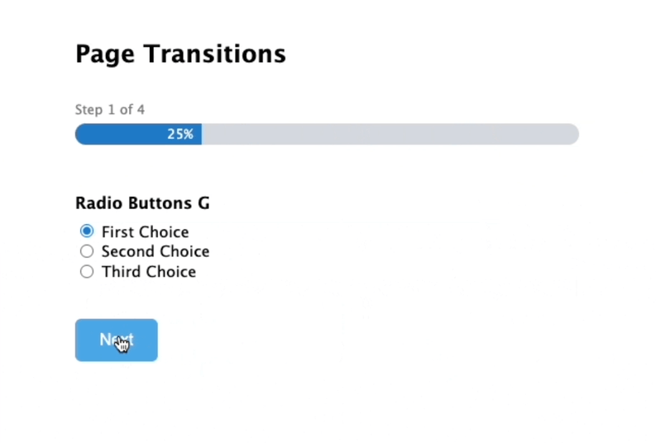Screen dimensions: 656x443
Task: Click the "First Choice" label text
Action: coord(145,232)
